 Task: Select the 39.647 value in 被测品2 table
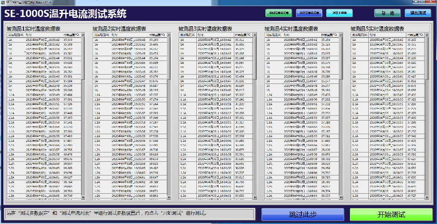pos(154,177)
